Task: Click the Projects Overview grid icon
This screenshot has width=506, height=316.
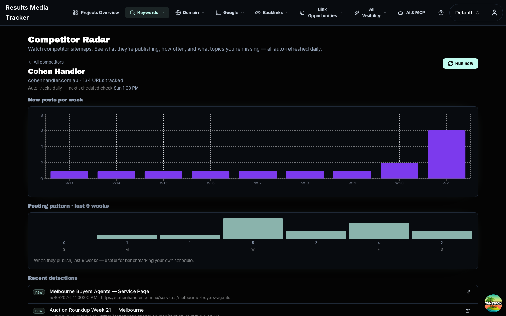Action: pyautogui.click(x=75, y=13)
